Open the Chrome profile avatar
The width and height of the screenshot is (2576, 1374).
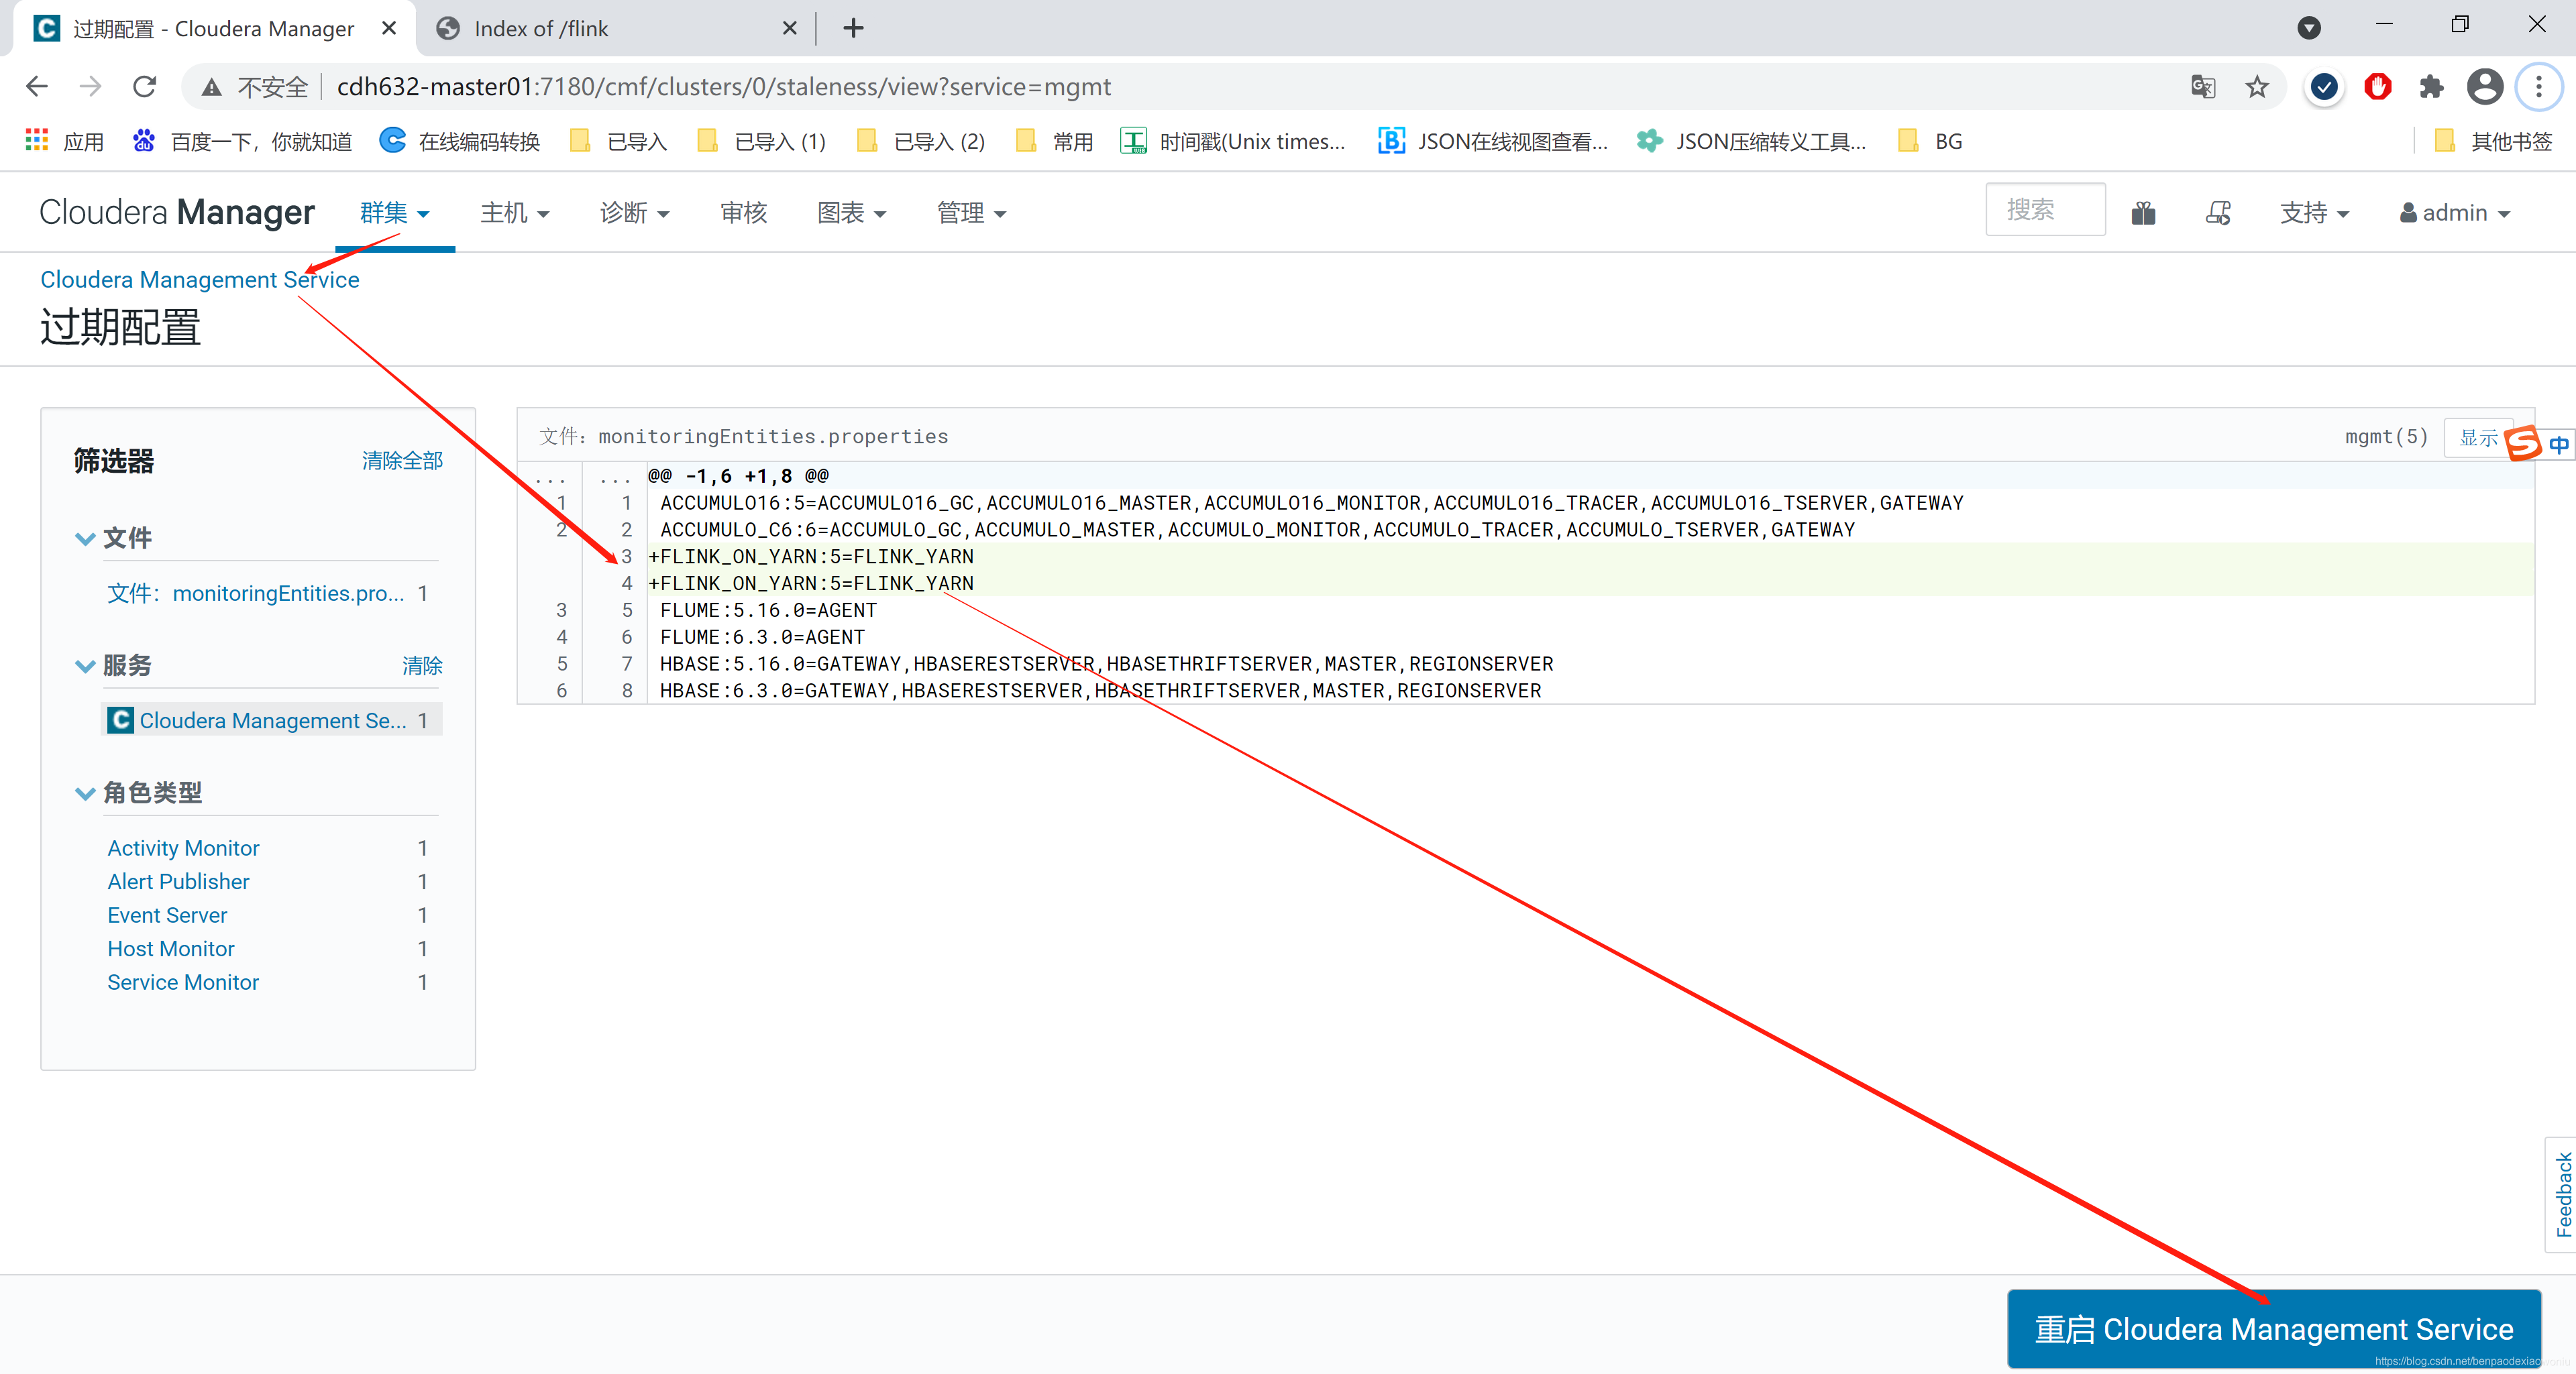(2485, 87)
